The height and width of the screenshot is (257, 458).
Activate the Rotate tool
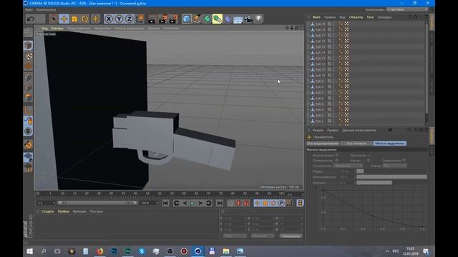84,19
